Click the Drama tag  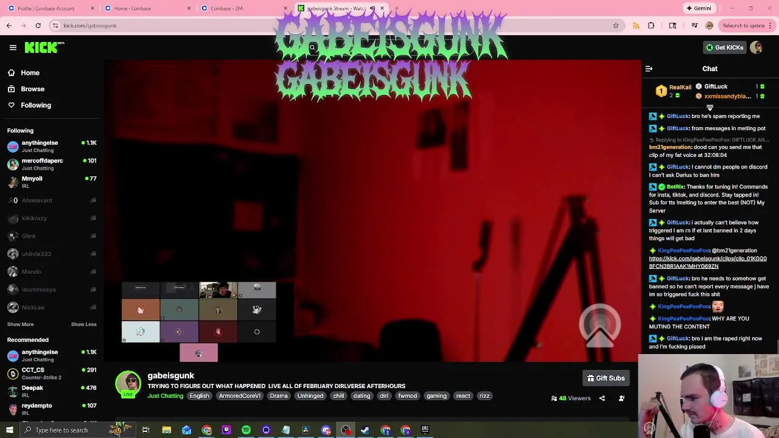[x=279, y=396]
